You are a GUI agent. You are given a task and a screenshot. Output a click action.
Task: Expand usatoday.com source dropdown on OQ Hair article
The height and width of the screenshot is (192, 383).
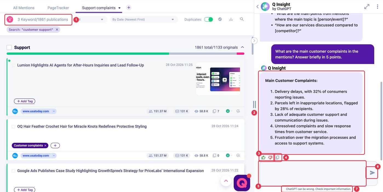(54, 156)
